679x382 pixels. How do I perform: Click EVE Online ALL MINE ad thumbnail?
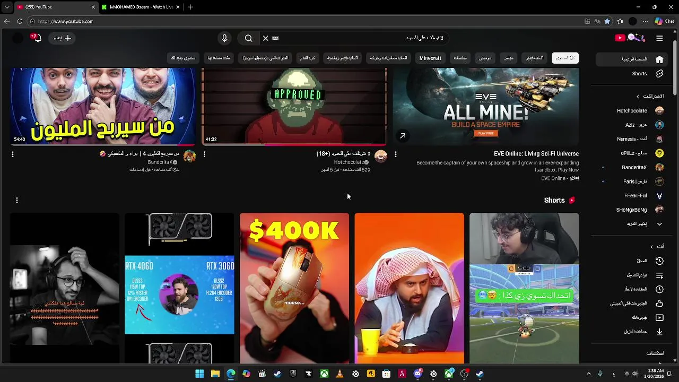pos(486,106)
